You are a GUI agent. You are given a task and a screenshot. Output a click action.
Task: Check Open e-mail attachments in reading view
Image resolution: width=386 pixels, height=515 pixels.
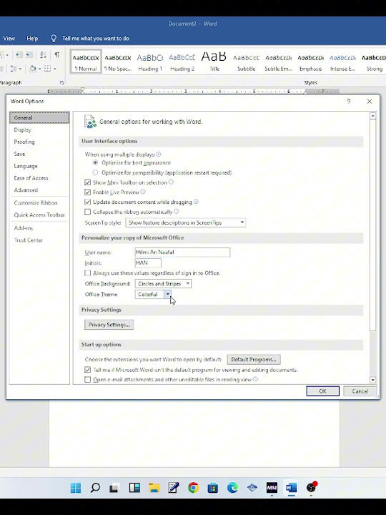coord(87,380)
